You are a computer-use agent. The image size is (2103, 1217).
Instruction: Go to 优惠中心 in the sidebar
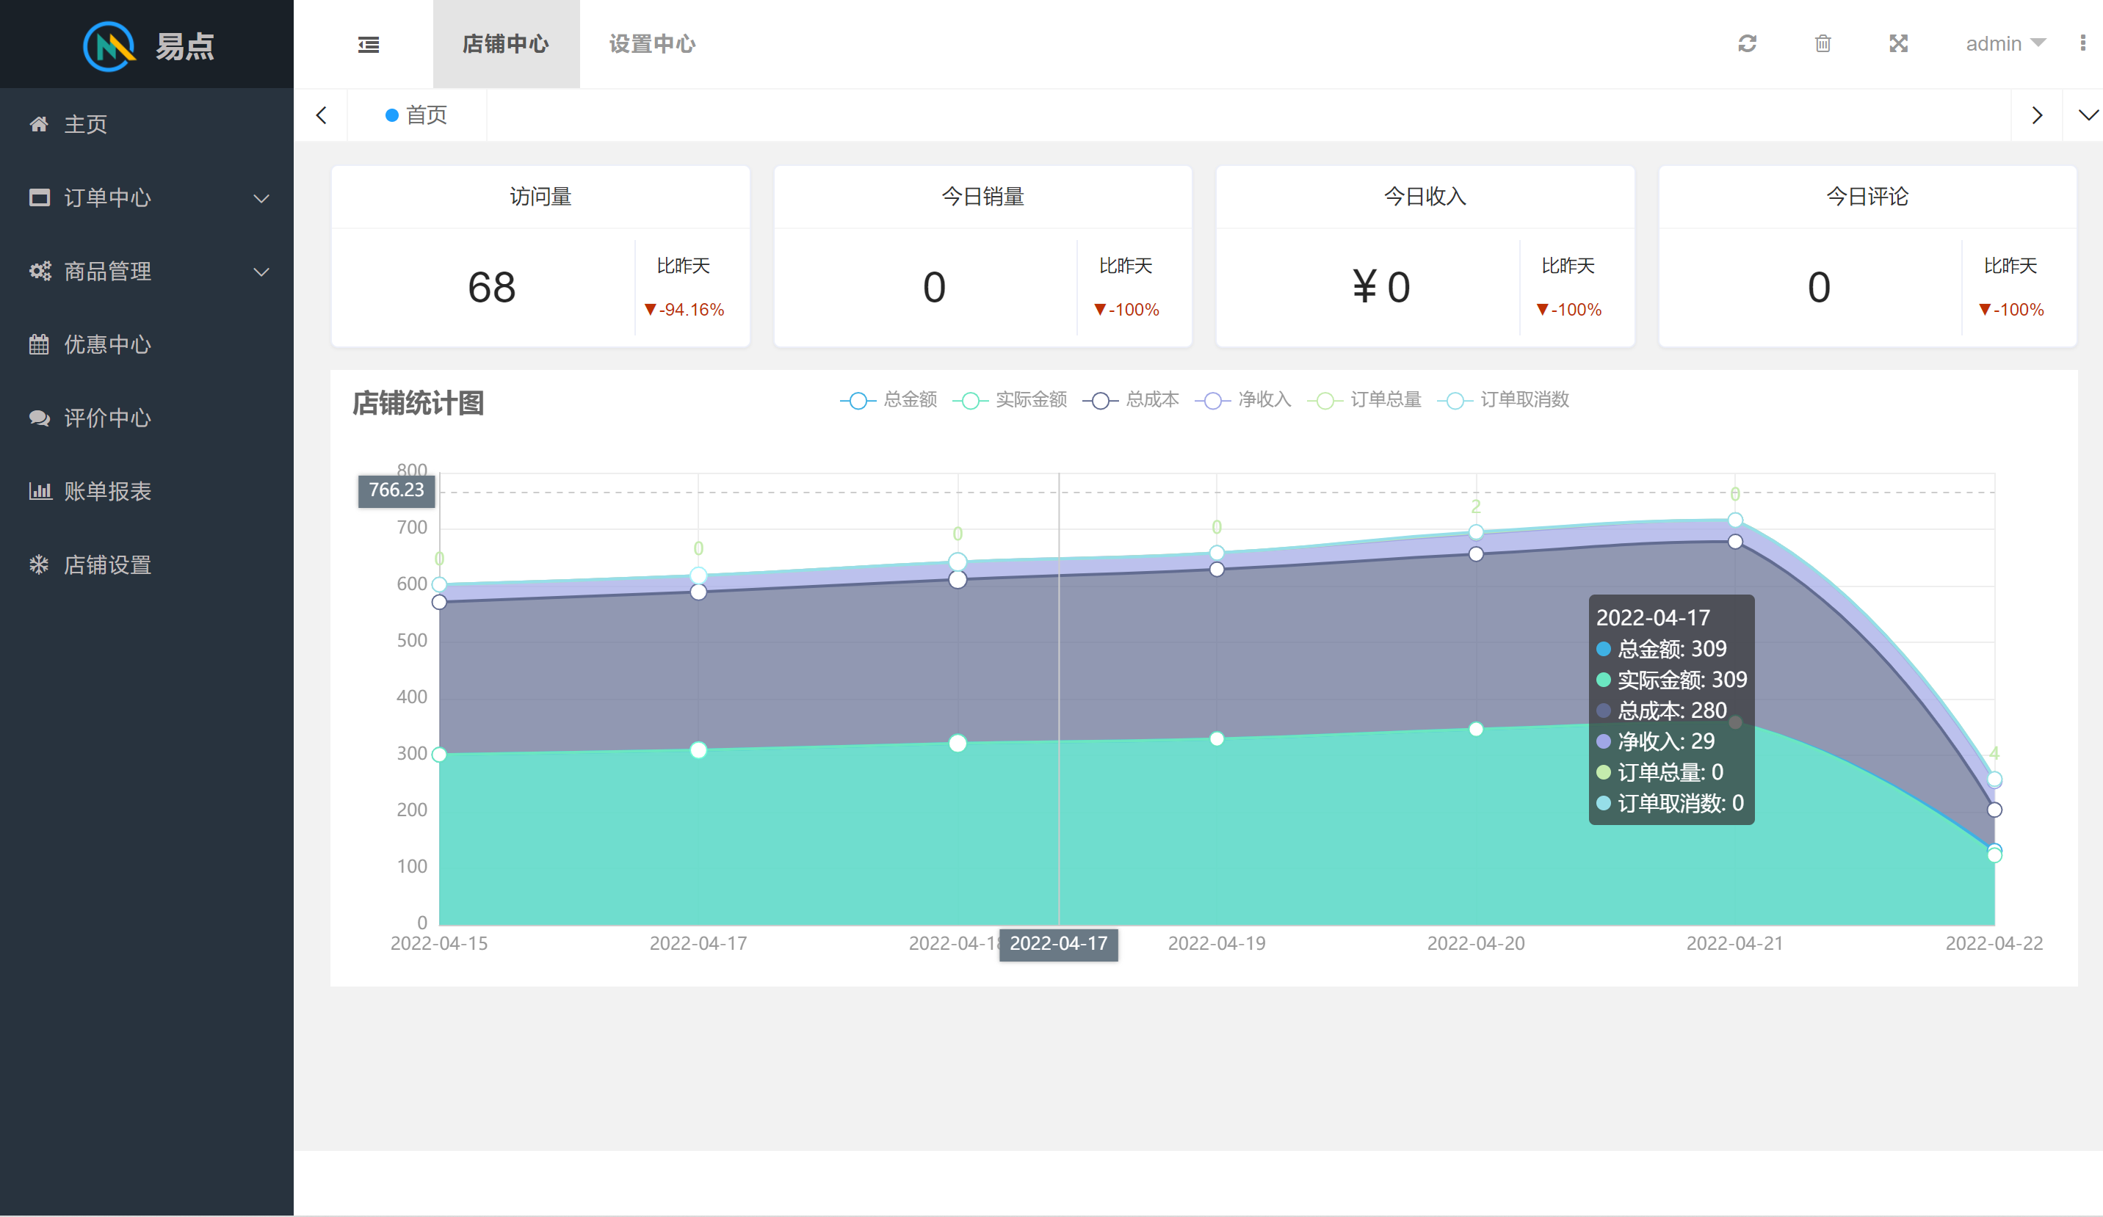[106, 344]
